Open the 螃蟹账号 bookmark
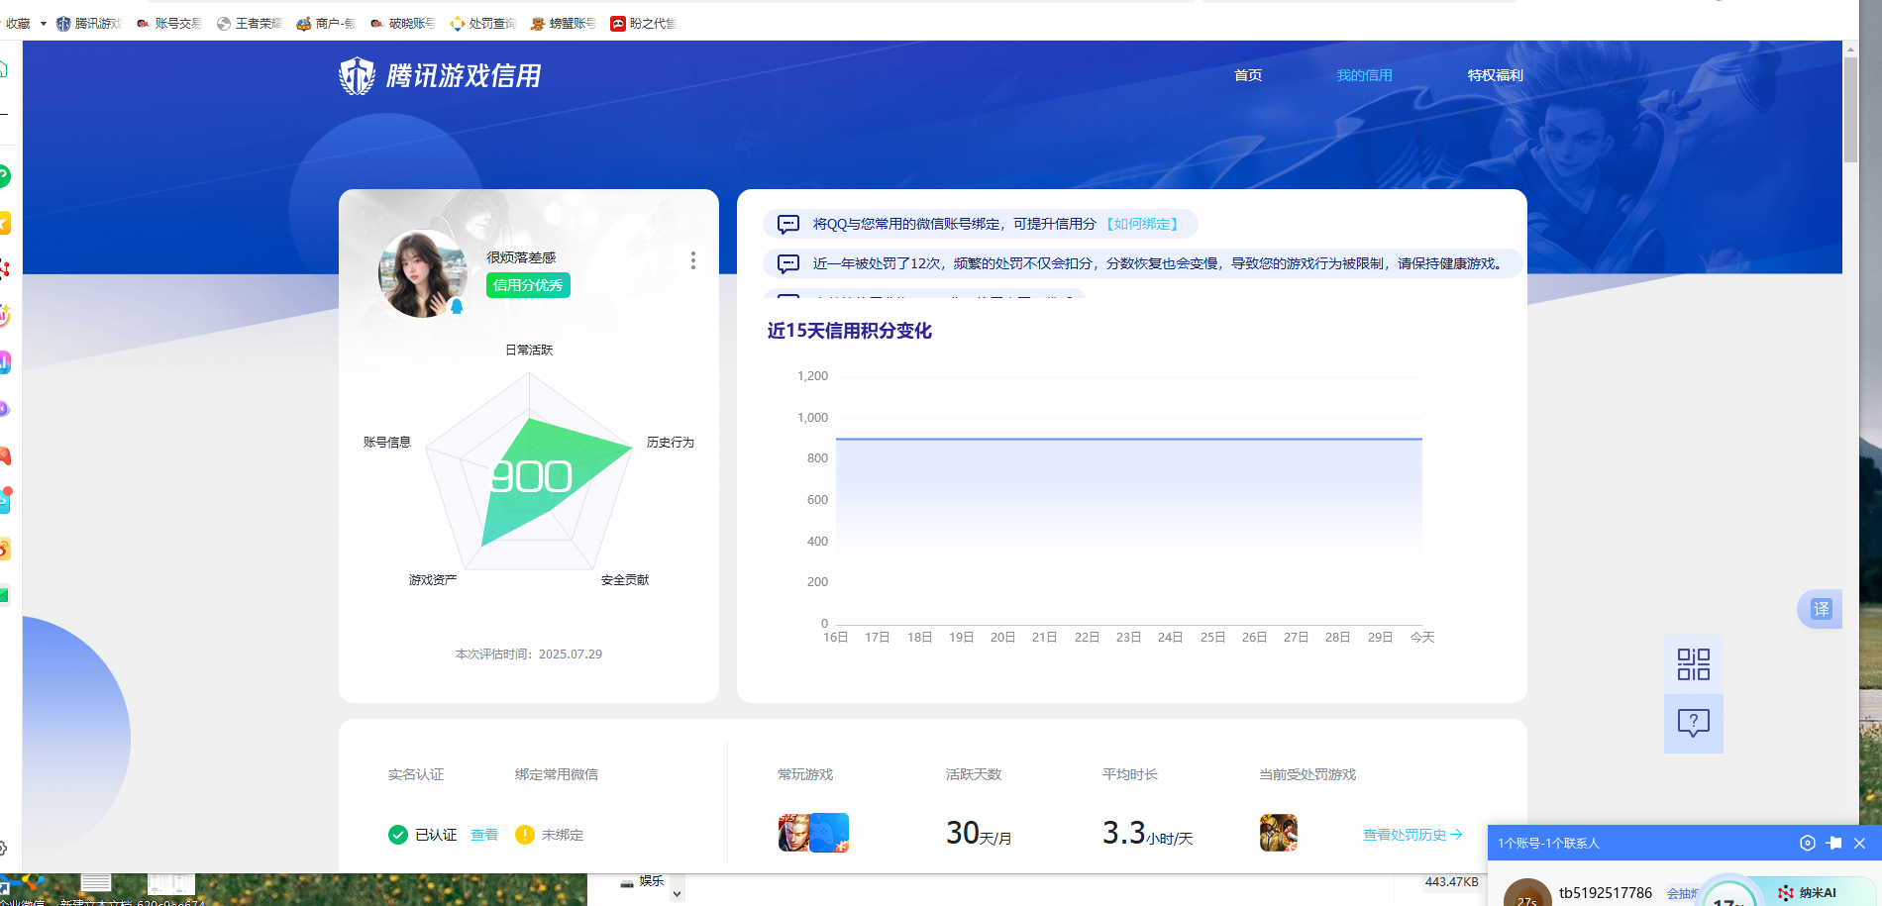The width and height of the screenshot is (1882, 906). [x=563, y=24]
